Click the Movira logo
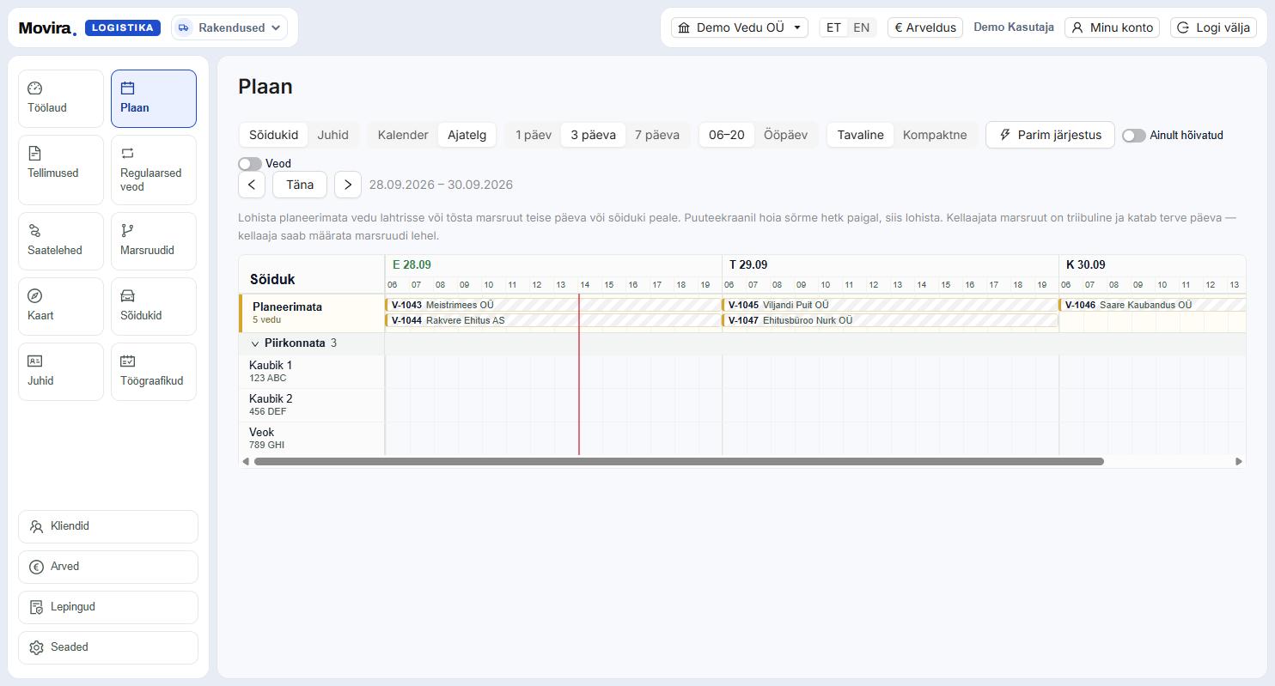 point(47,27)
